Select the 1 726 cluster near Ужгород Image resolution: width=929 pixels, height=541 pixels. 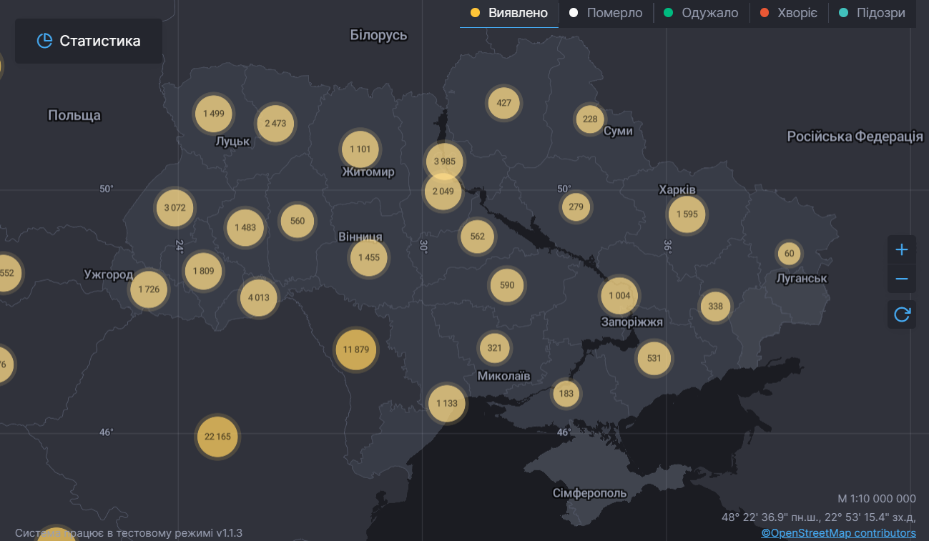point(149,289)
